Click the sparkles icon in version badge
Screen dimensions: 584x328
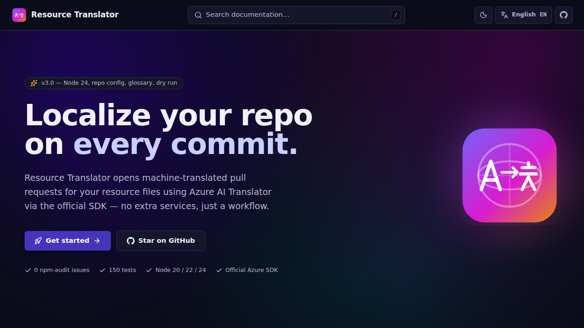point(34,83)
